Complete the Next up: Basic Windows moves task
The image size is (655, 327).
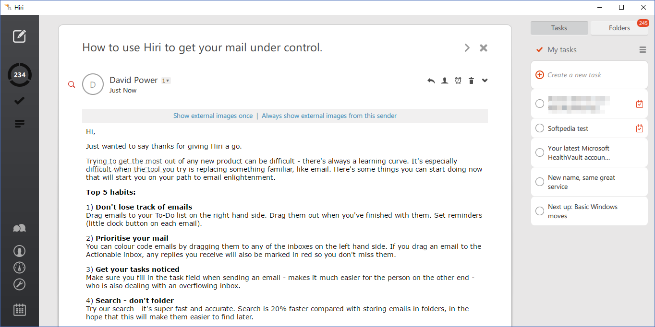coord(540,211)
